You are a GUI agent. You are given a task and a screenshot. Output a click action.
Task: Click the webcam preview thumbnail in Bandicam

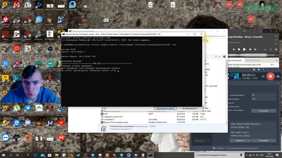click(x=235, y=76)
